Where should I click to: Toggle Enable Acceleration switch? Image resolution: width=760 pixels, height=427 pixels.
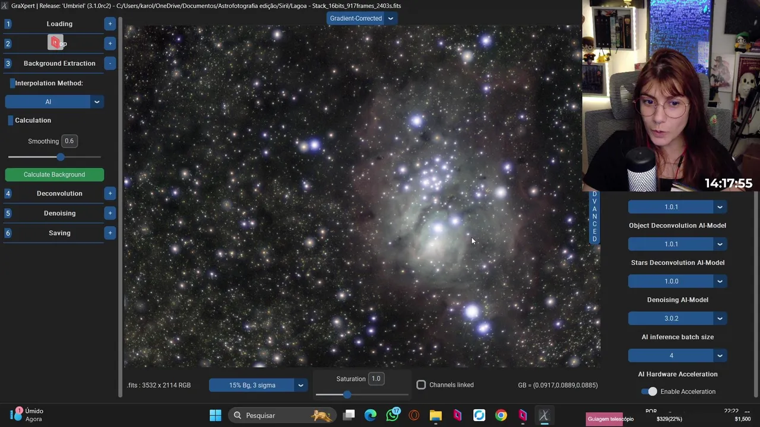tap(649, 391)
